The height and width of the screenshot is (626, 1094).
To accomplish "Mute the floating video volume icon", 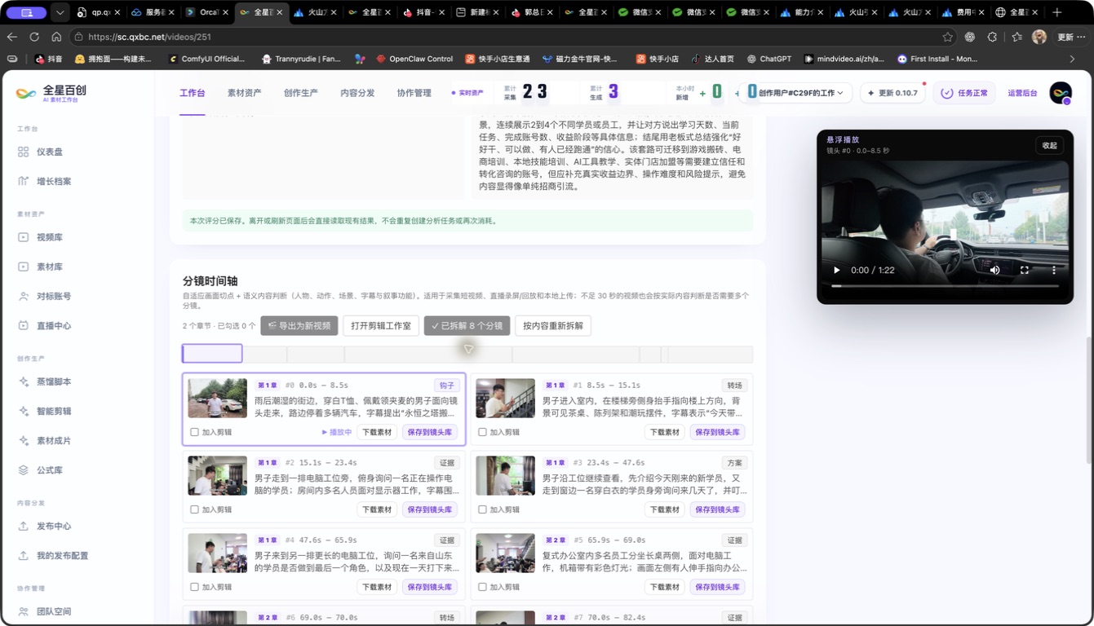I will [994, 270].
